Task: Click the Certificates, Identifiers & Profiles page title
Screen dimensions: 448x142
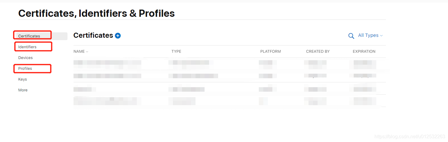Action: click(96, 13)
